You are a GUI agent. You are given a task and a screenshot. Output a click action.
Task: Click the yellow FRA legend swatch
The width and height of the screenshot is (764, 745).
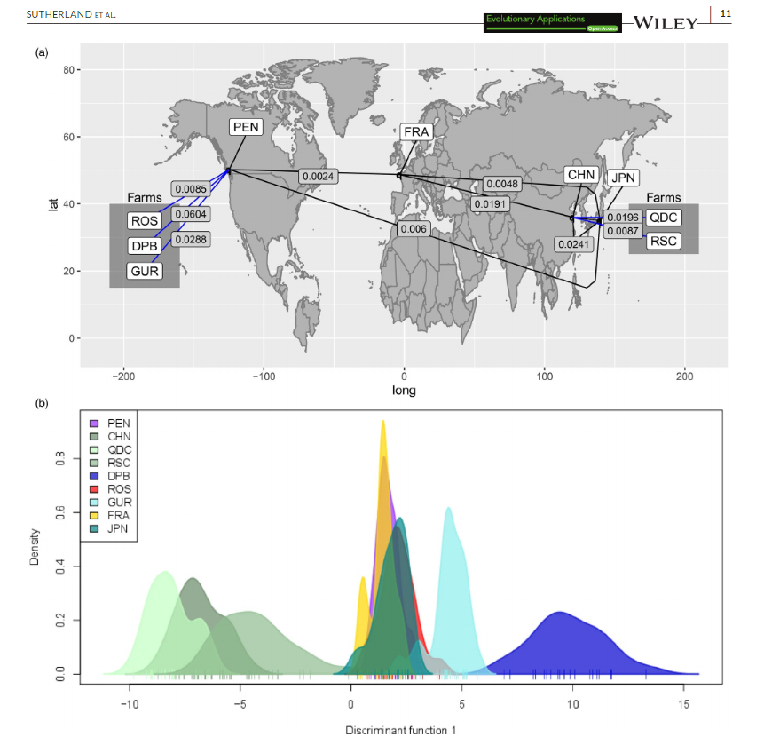click(95, 515)
